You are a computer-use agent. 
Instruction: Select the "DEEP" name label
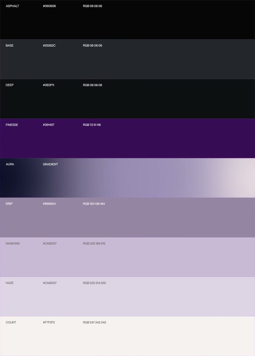(10, 85)
